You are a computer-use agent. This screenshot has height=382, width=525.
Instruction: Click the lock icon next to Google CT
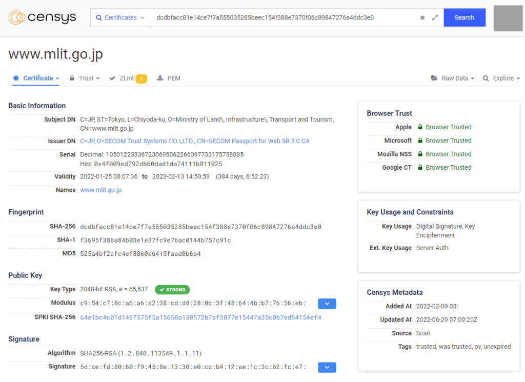(x=420, y=167)
